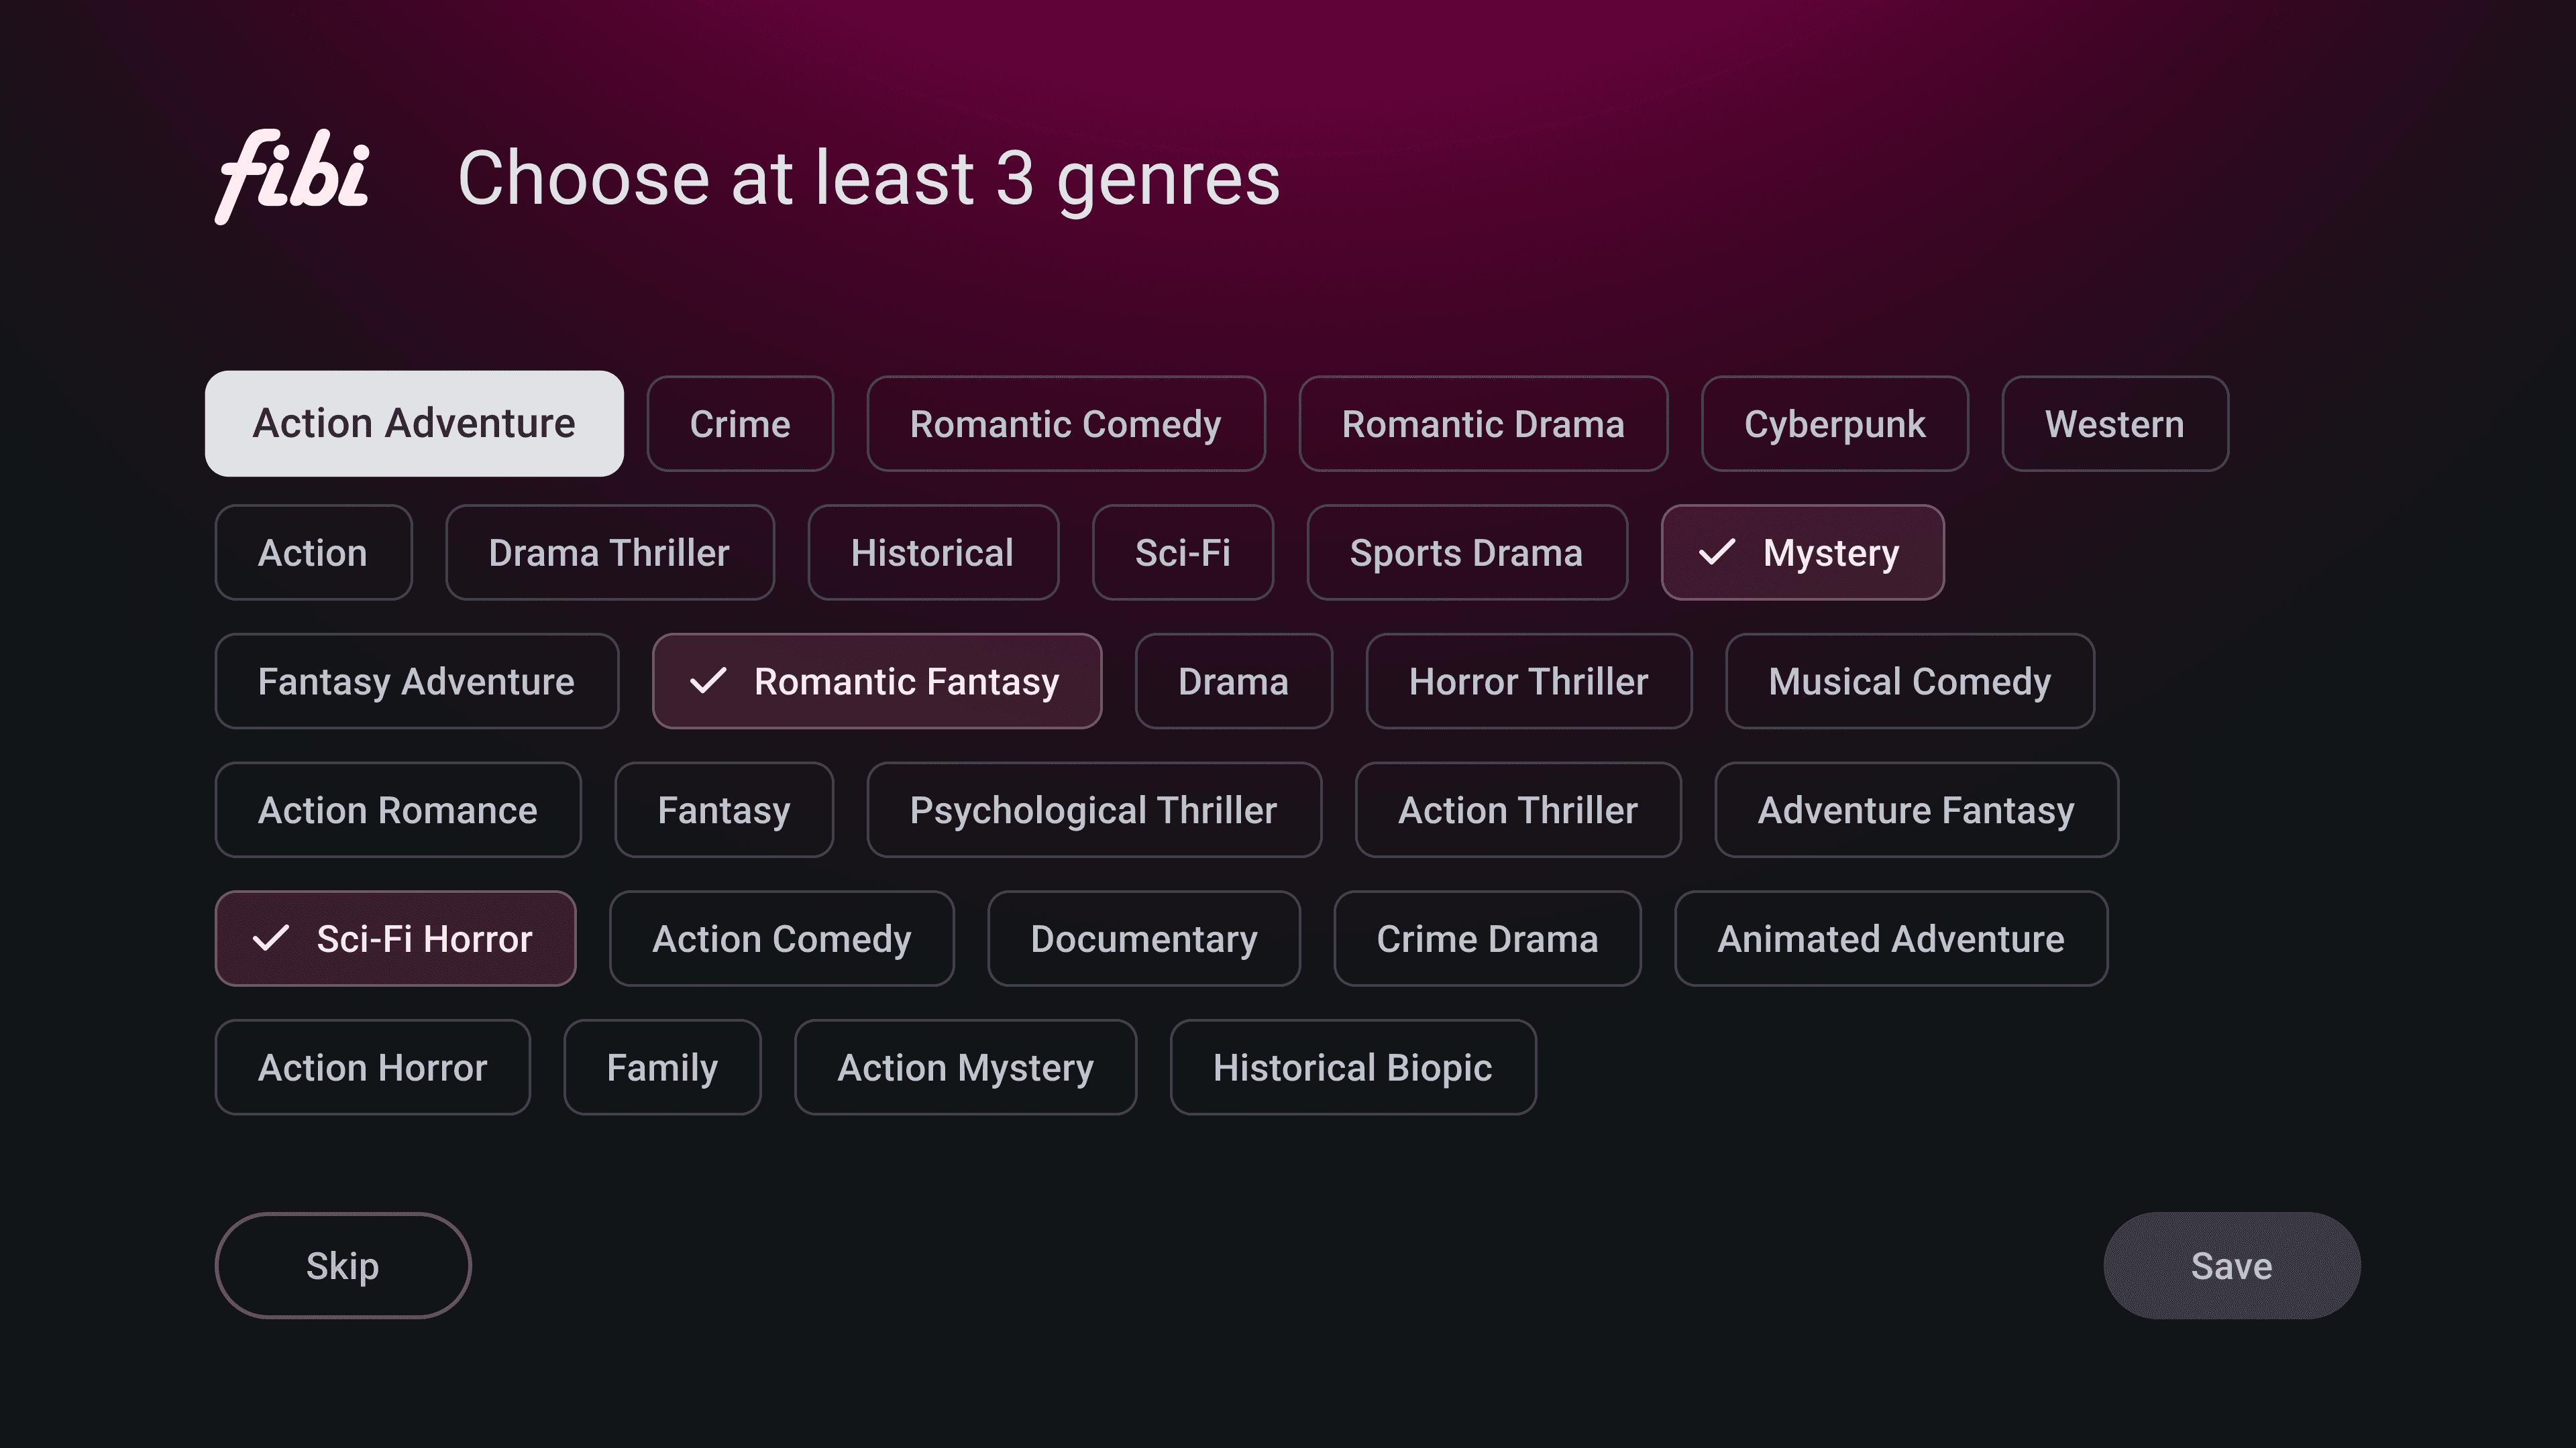The image size is (2576, 1448).
Task: Choose the Animated Adventure genre
Action: (1891, 939)
